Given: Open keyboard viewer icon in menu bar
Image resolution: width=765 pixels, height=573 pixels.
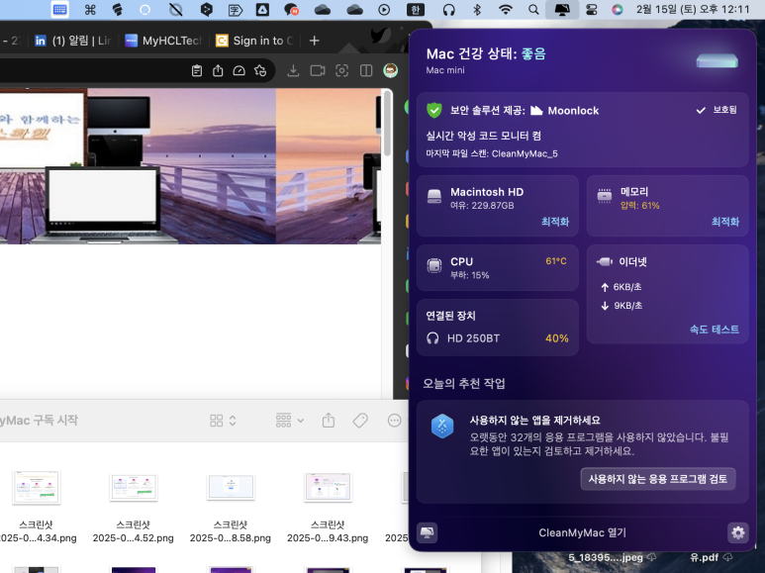Looking at the screenshot, I should (60, 9).
